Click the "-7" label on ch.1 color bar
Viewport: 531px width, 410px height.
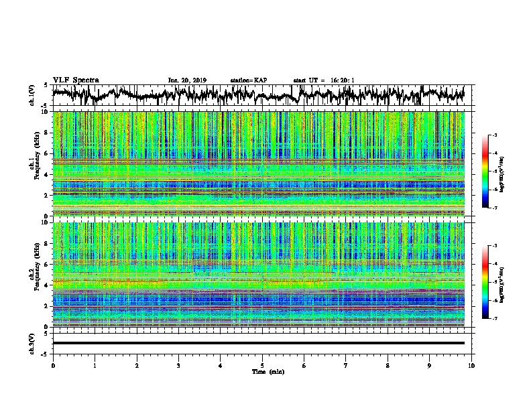tap(494, 208)
